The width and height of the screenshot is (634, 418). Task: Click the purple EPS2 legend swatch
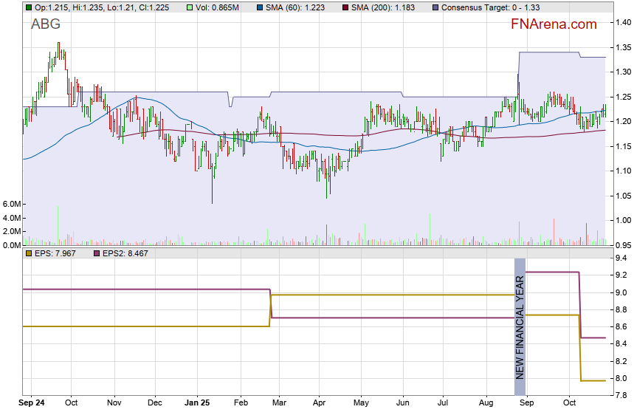coord(95,254)
